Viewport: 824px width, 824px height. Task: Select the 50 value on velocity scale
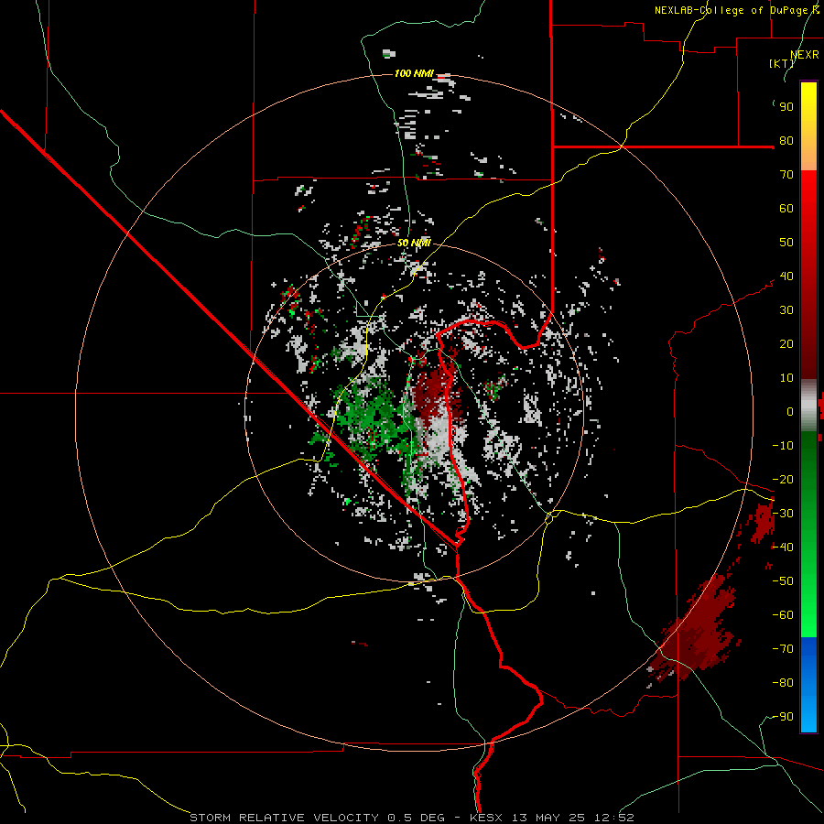(786, 243)
